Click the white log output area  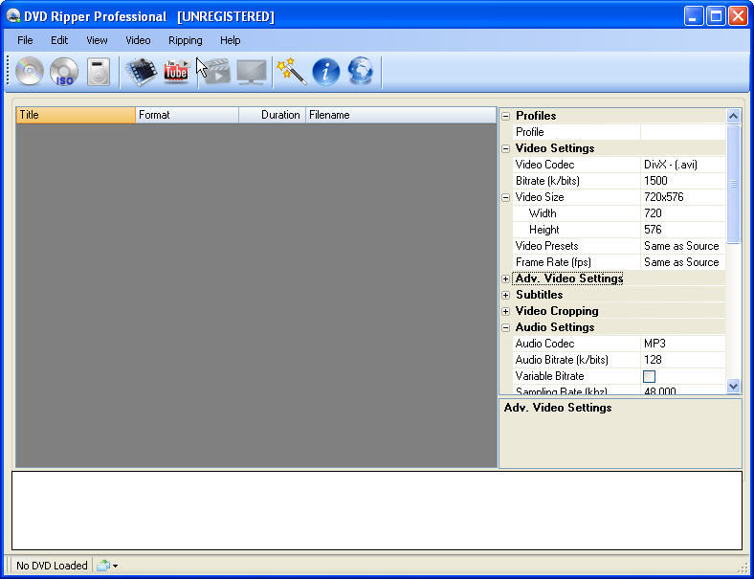coord(376,510)
